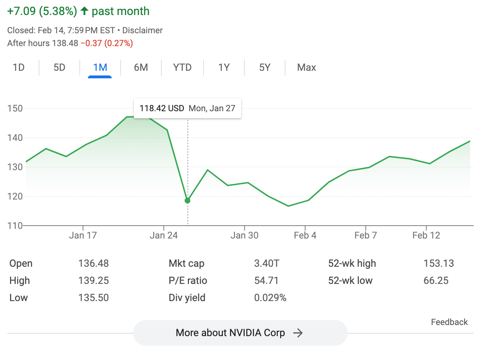Click the High value 139.25
The image size is (488, 349).
(x=93, y=281)
